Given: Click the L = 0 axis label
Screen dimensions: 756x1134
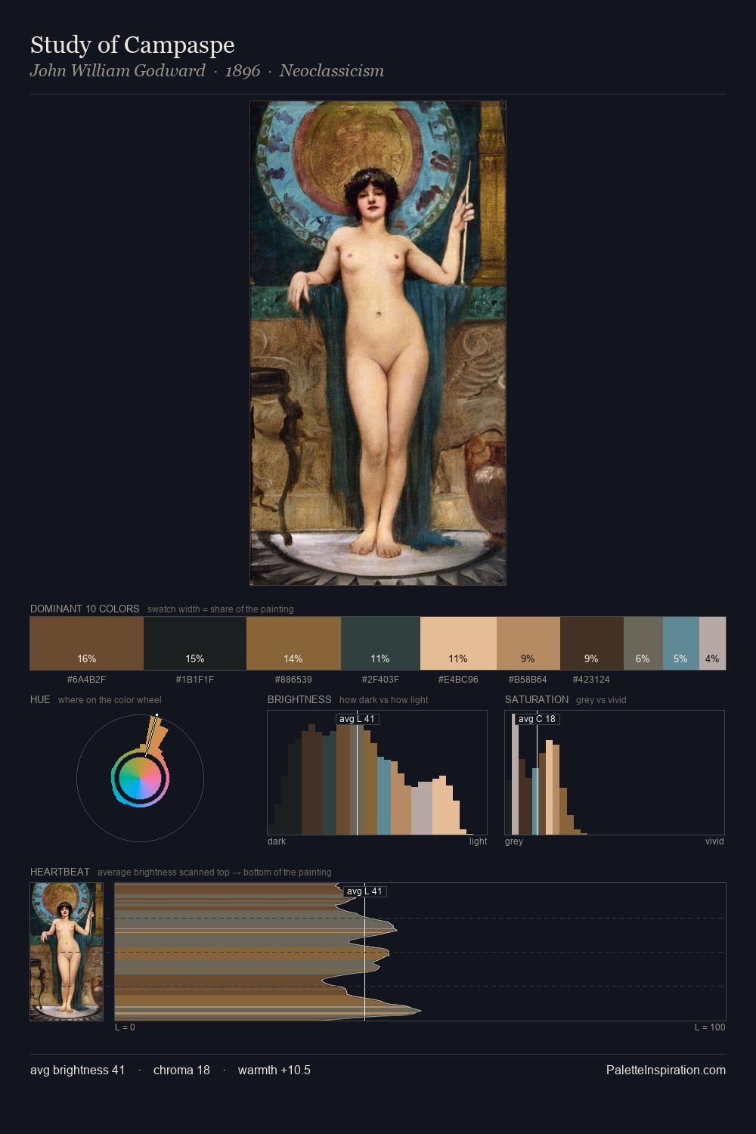Looking at the screenshot, I should point(125,1027).
